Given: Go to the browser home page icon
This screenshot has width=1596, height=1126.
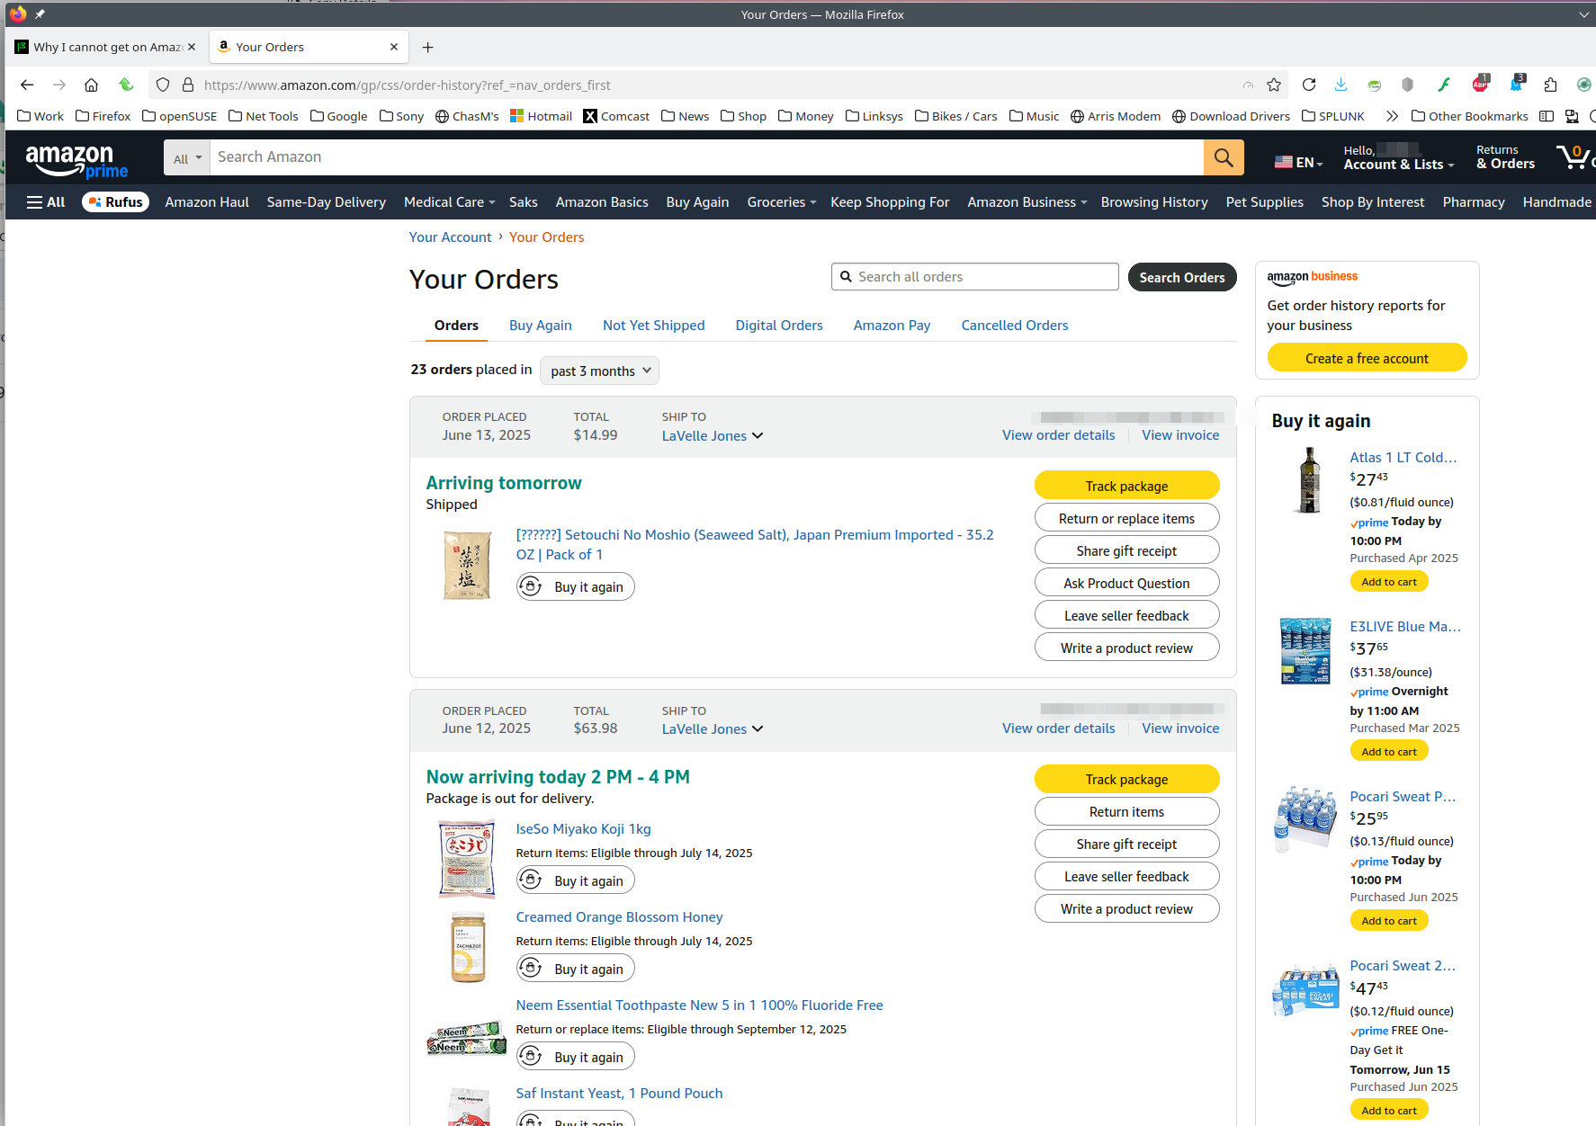Looking at the screenshot, I should pos(91,85).
